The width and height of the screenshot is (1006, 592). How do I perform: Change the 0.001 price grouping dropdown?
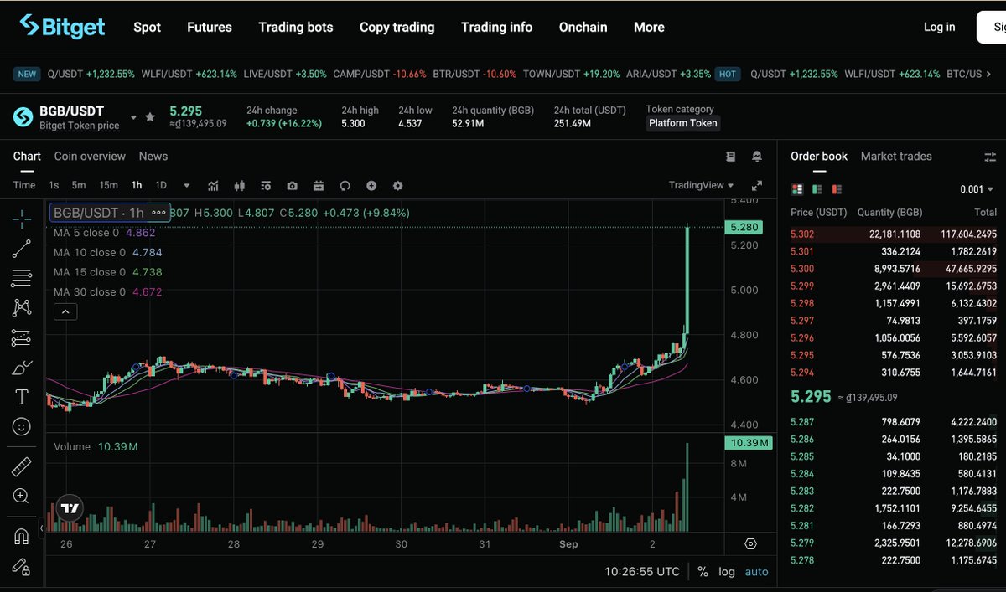pos(977,189)
